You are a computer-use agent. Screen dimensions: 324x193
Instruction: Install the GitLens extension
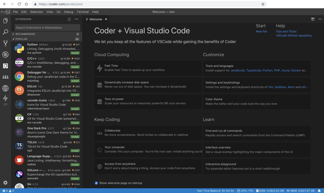coord(75,178)
